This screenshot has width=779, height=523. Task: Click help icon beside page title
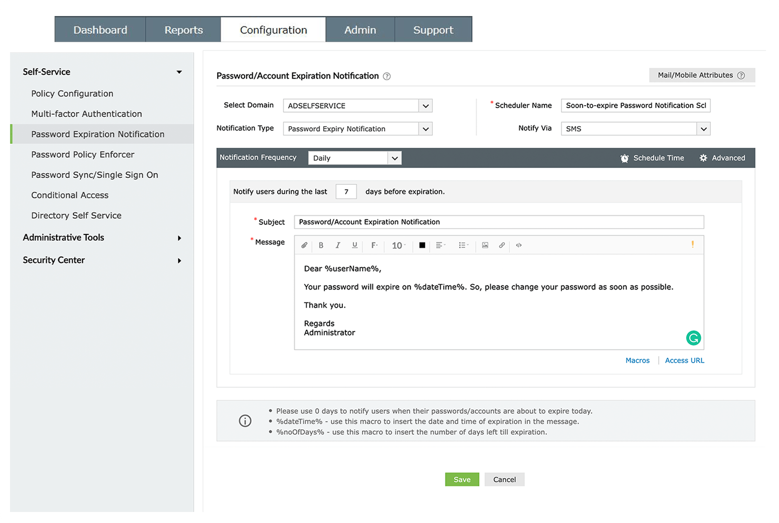(387, 76)
